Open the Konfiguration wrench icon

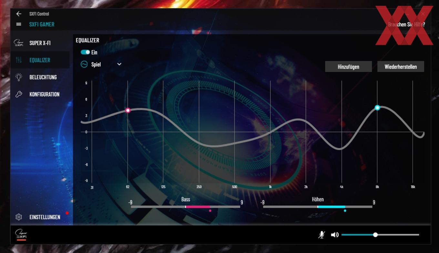pos(19,94)
